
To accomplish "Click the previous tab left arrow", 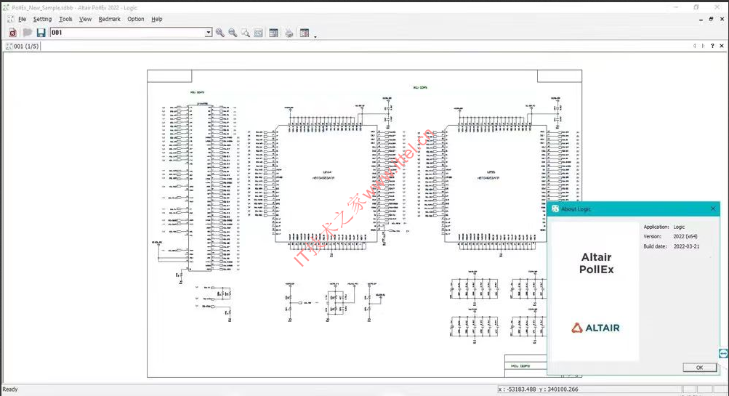I will 695,46.
